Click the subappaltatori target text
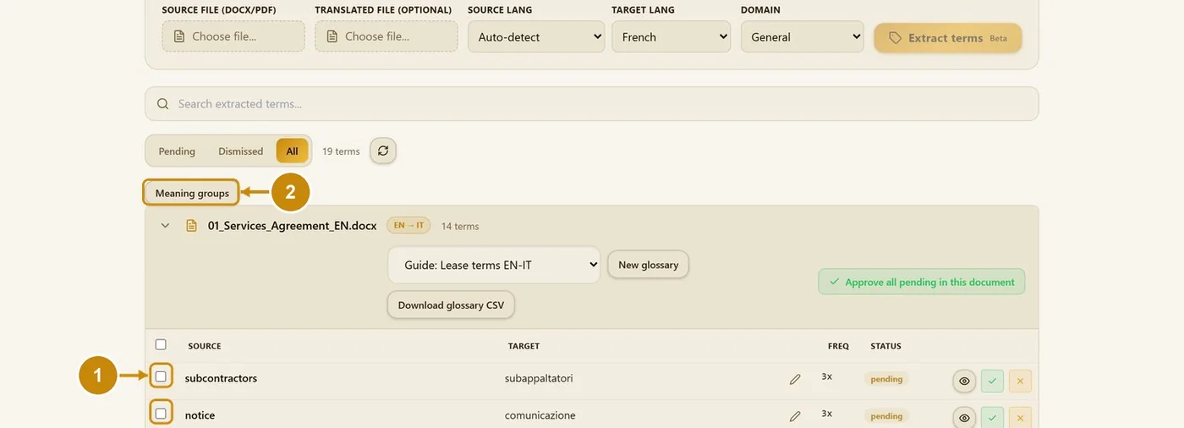1184x428 pixels. [539, 378]
